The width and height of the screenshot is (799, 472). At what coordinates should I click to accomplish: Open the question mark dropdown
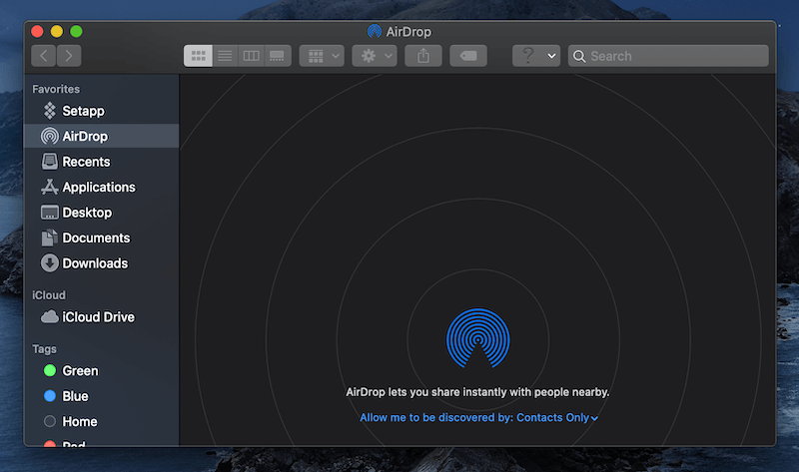(536, 56)
